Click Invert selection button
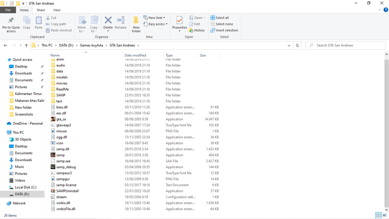 224,30
